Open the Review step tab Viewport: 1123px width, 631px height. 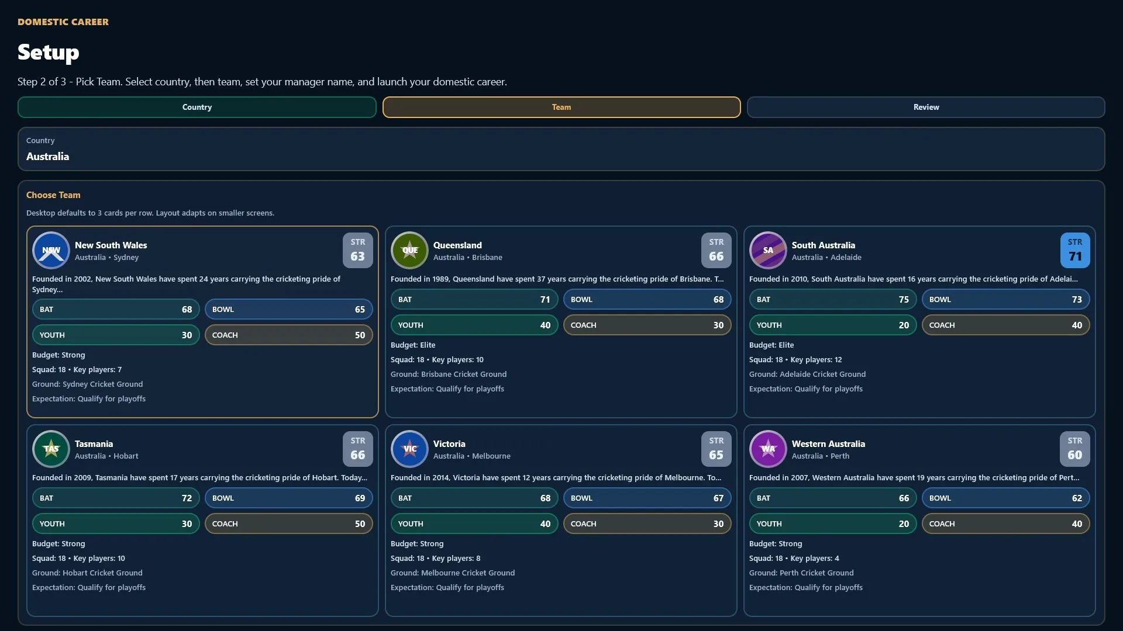pos(926,108)
